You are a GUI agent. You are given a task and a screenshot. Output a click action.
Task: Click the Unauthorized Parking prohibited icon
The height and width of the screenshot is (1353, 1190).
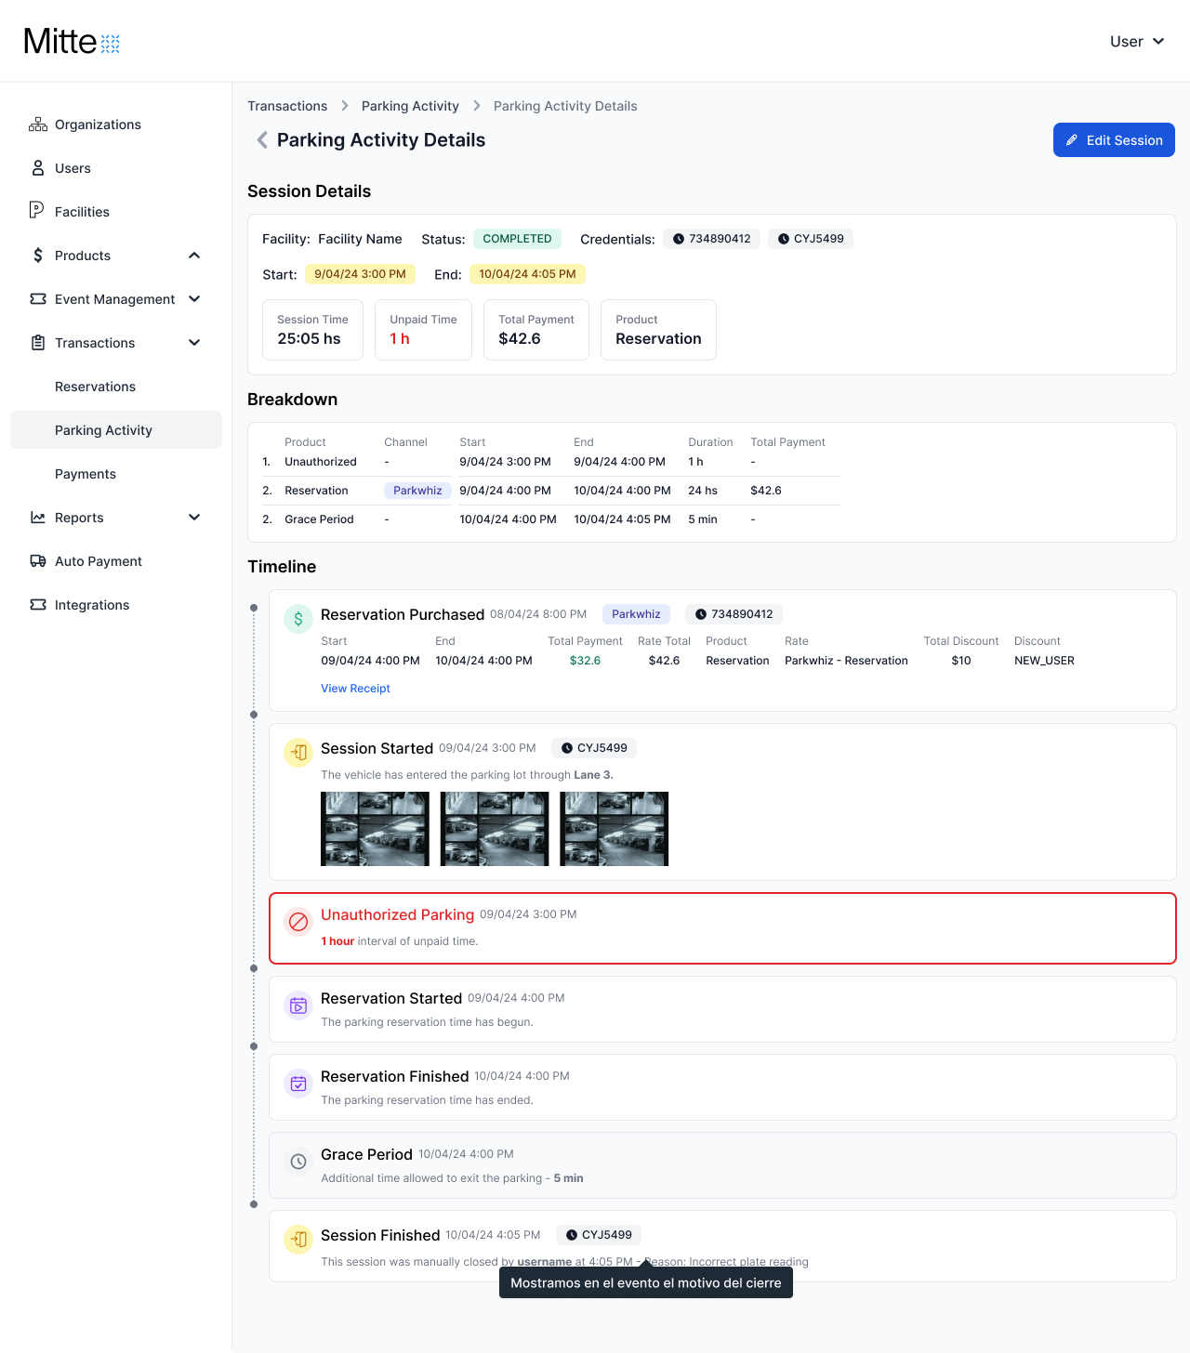pos(298,922)
